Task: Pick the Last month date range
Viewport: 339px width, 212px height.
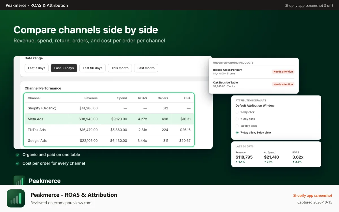Action: (146, 68)
